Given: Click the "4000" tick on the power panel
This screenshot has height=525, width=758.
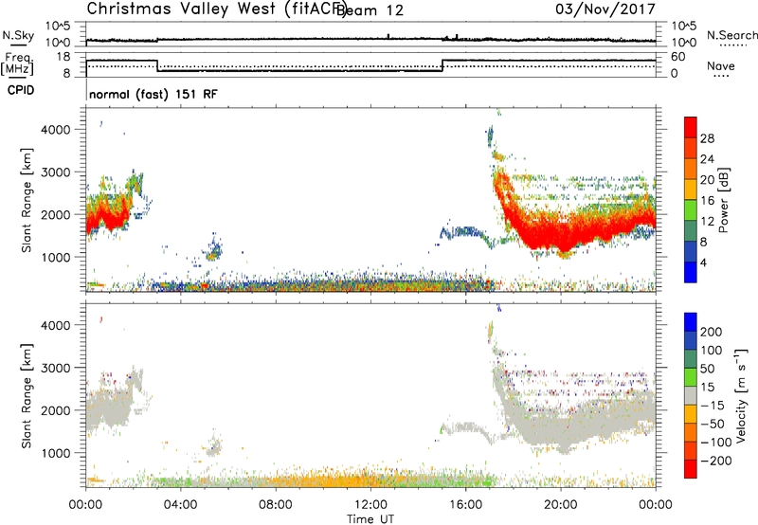Looking at the screenshot, I should tap(56, 130).
